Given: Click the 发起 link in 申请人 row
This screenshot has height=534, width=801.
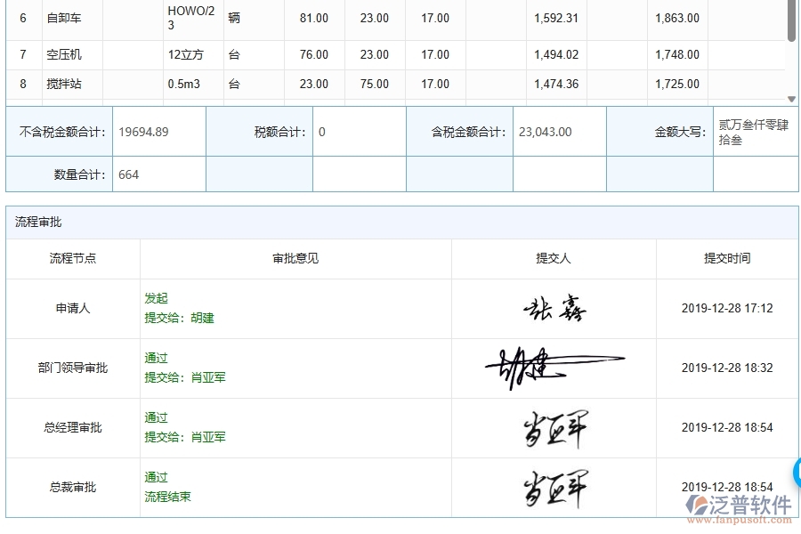Looking at the screenshot, I should 155,299.
